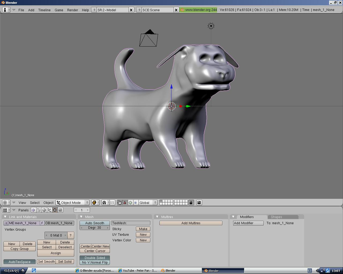Toggle move object centers only
The width and height of the screenshot is (343, 274).
(x=112, y=203)
